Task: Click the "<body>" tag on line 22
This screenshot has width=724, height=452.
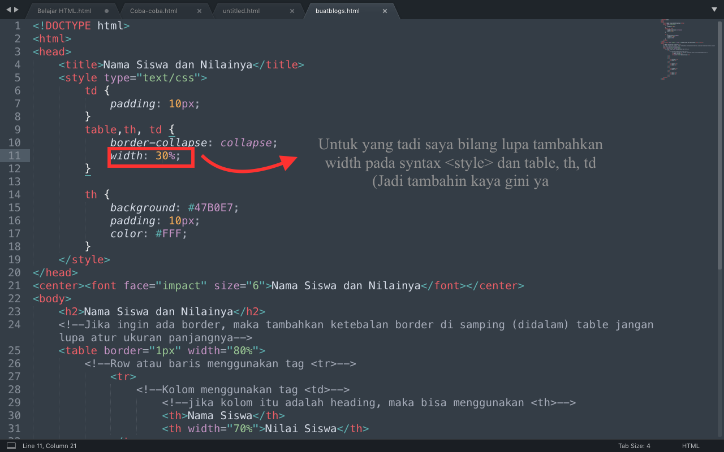Action: (51, 298)
